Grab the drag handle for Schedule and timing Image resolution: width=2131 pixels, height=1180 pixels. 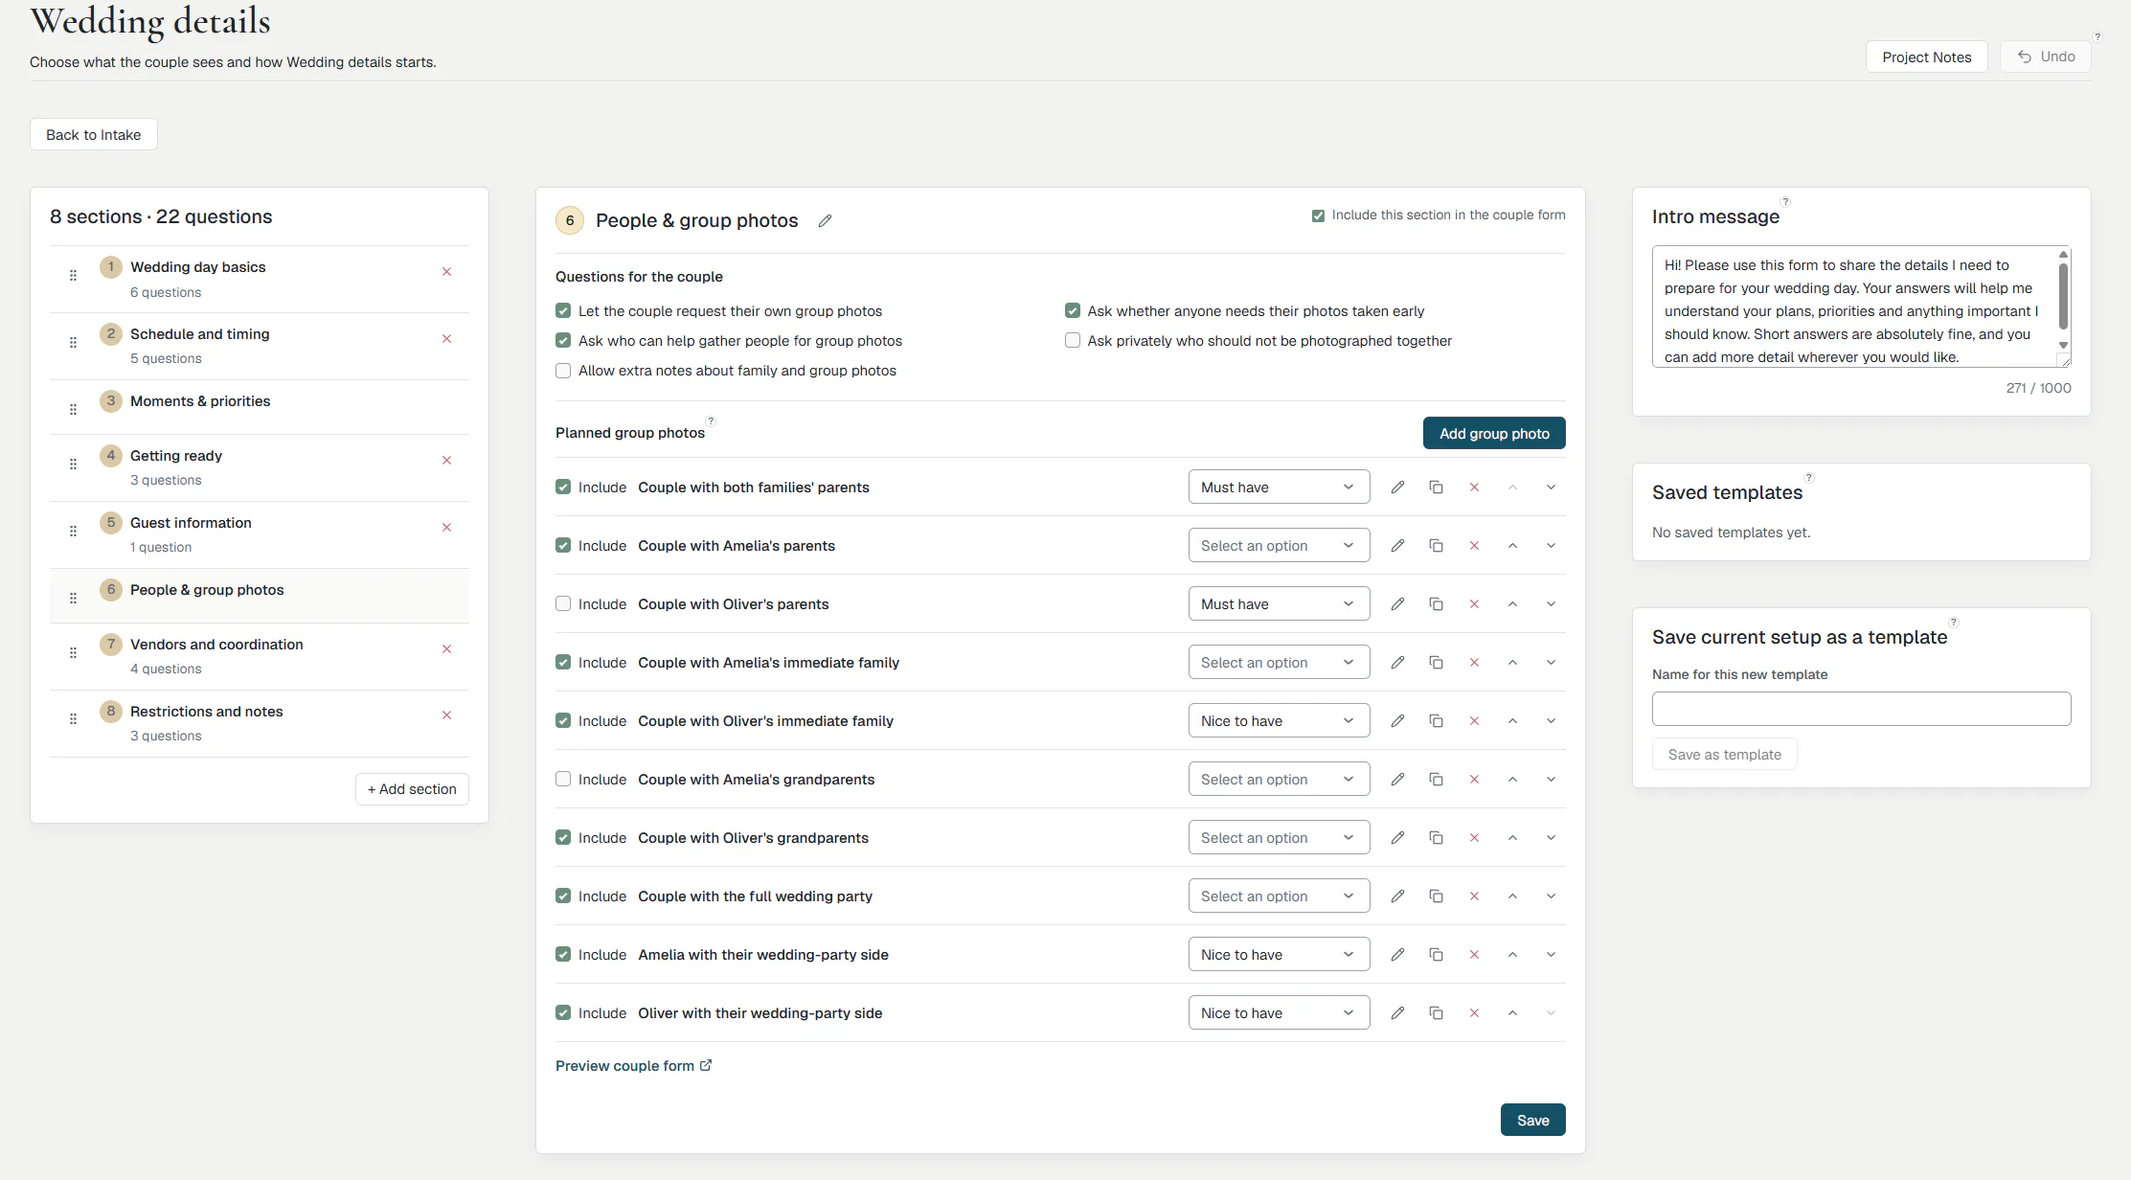pyautogui.click(x=73, y=342)
